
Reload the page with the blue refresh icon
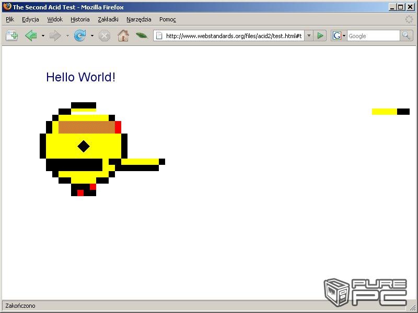click(80, 35)
